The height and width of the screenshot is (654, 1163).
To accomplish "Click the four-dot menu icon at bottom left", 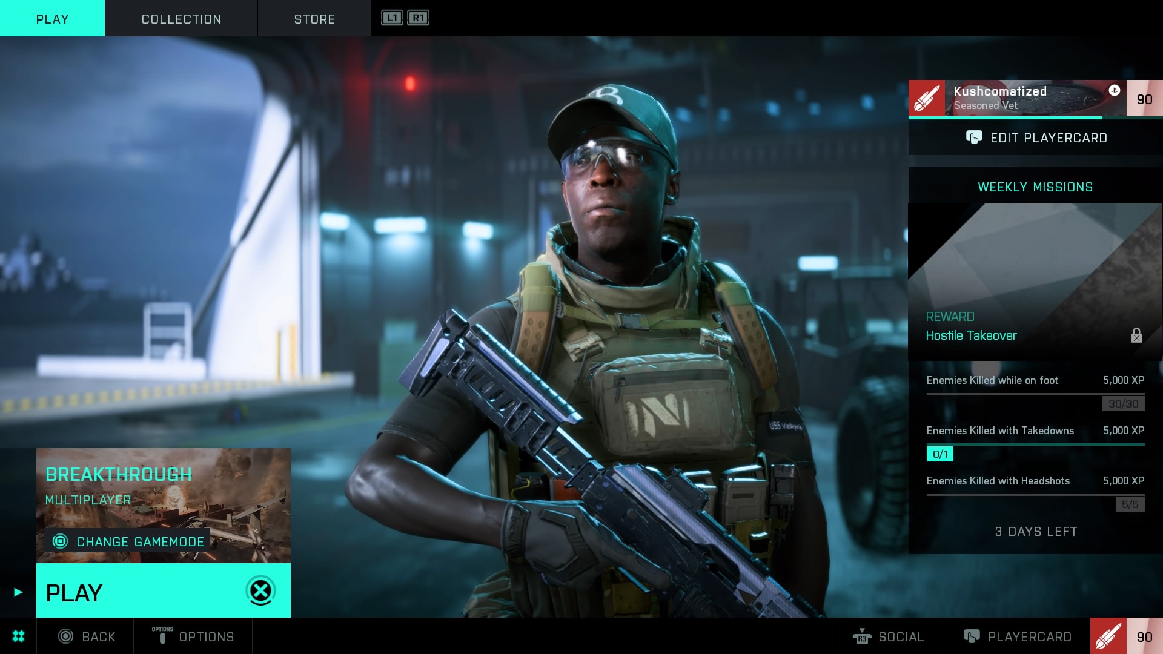I will 18,636.
